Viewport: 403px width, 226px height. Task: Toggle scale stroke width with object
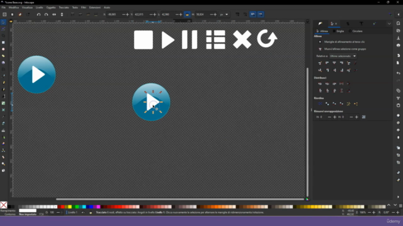tap(237, 14)
